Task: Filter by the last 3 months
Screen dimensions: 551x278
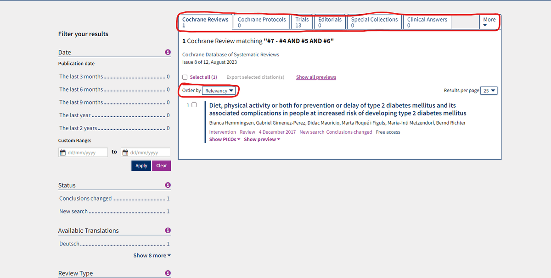Action: tap(81, 76)
